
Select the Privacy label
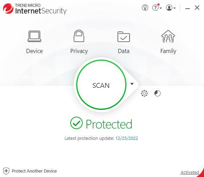(x=79, y=51)
